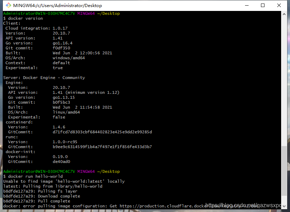Click the Git commit value 'f0df350'
The height and width of the screenshot is (212, 290).
coord(61,48)
